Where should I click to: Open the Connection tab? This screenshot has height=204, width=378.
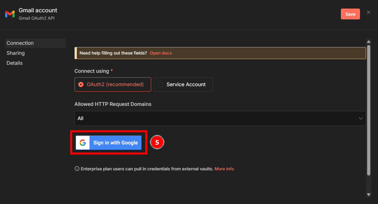36,43
